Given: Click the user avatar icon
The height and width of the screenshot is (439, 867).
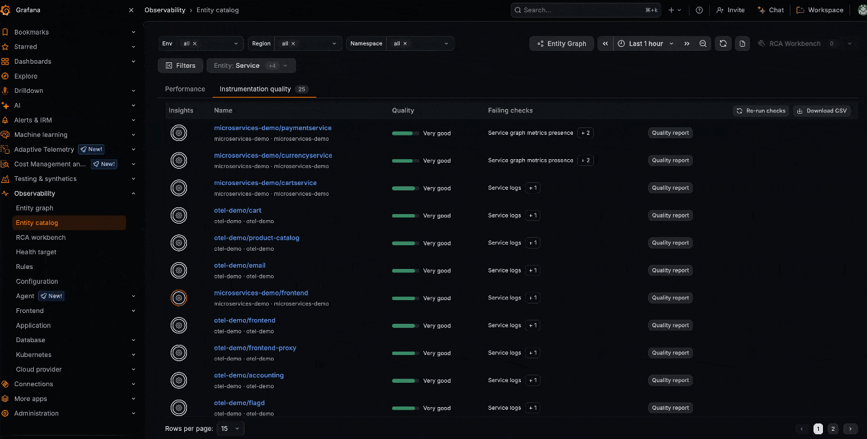Looking at the screenshot, I should 862,10.
